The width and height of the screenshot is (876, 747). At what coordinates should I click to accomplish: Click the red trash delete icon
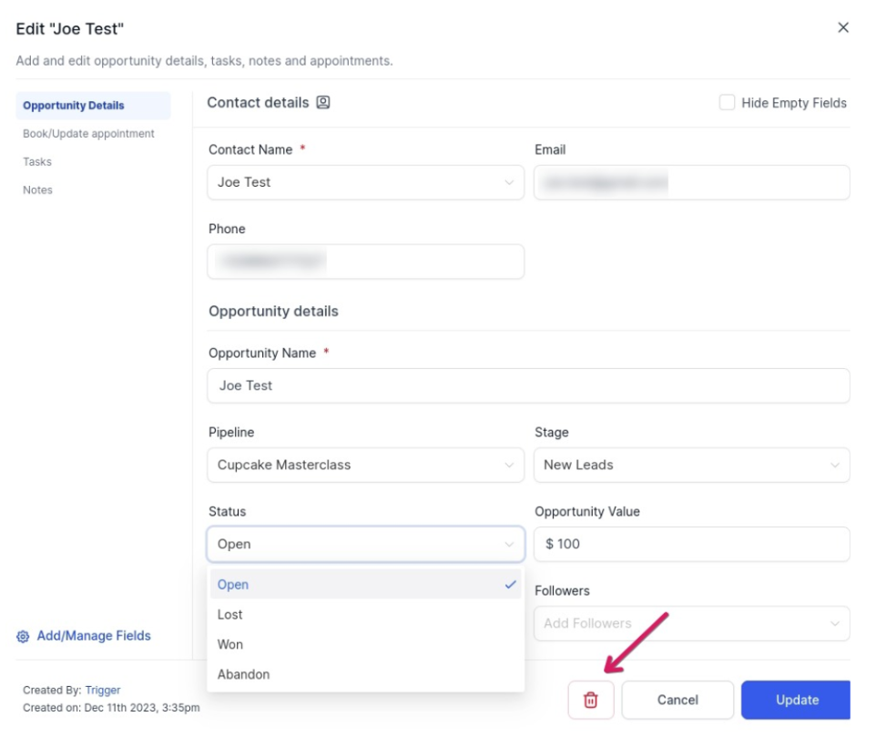click(x=591, y=700)
